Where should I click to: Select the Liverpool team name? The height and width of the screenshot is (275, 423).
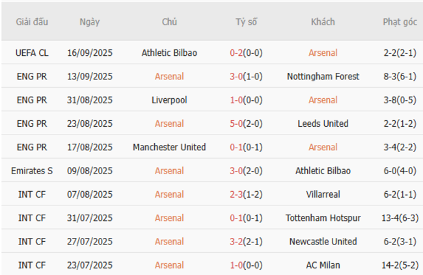[169, 100]
